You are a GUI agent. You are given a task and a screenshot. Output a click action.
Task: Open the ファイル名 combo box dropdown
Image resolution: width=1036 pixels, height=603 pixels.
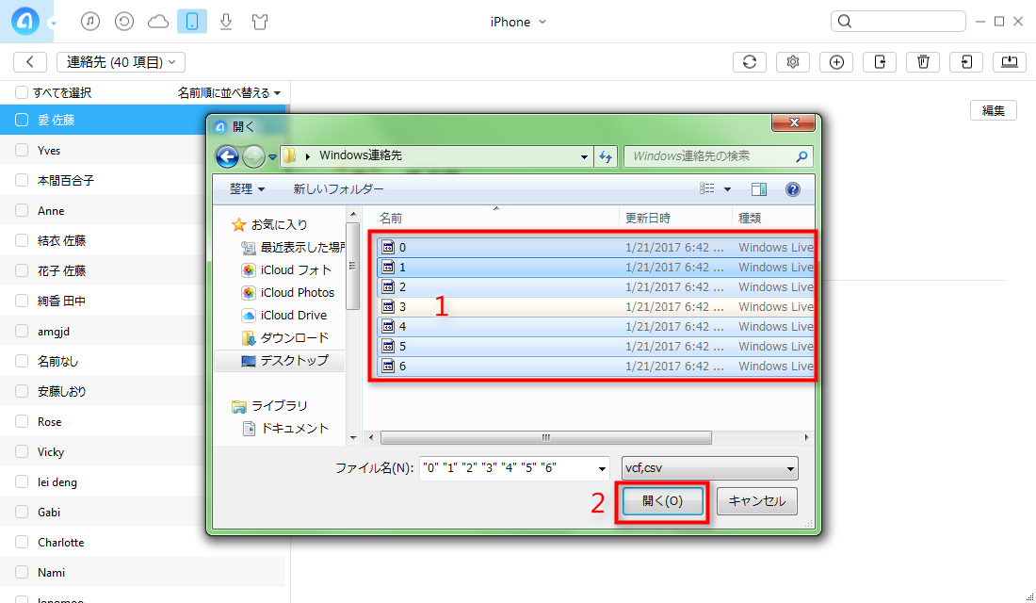[602, 469]
